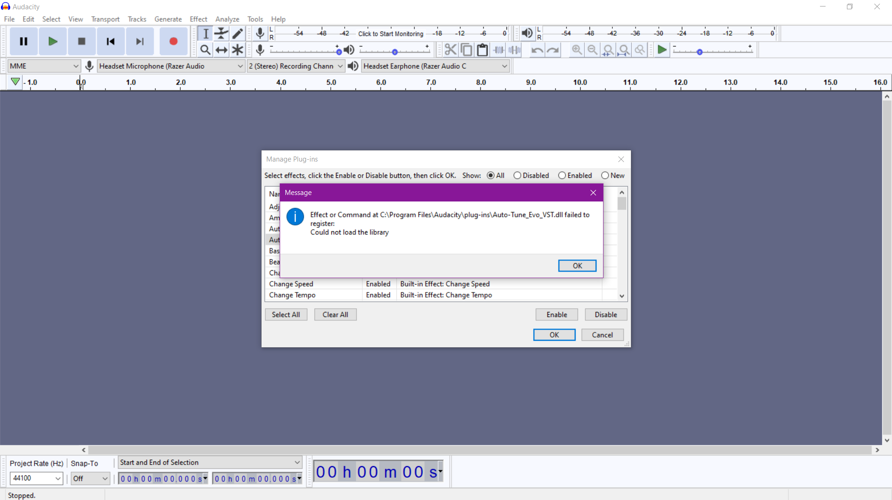Skip to End of the project
Screen dimensions: 892x500
(139, 41)
